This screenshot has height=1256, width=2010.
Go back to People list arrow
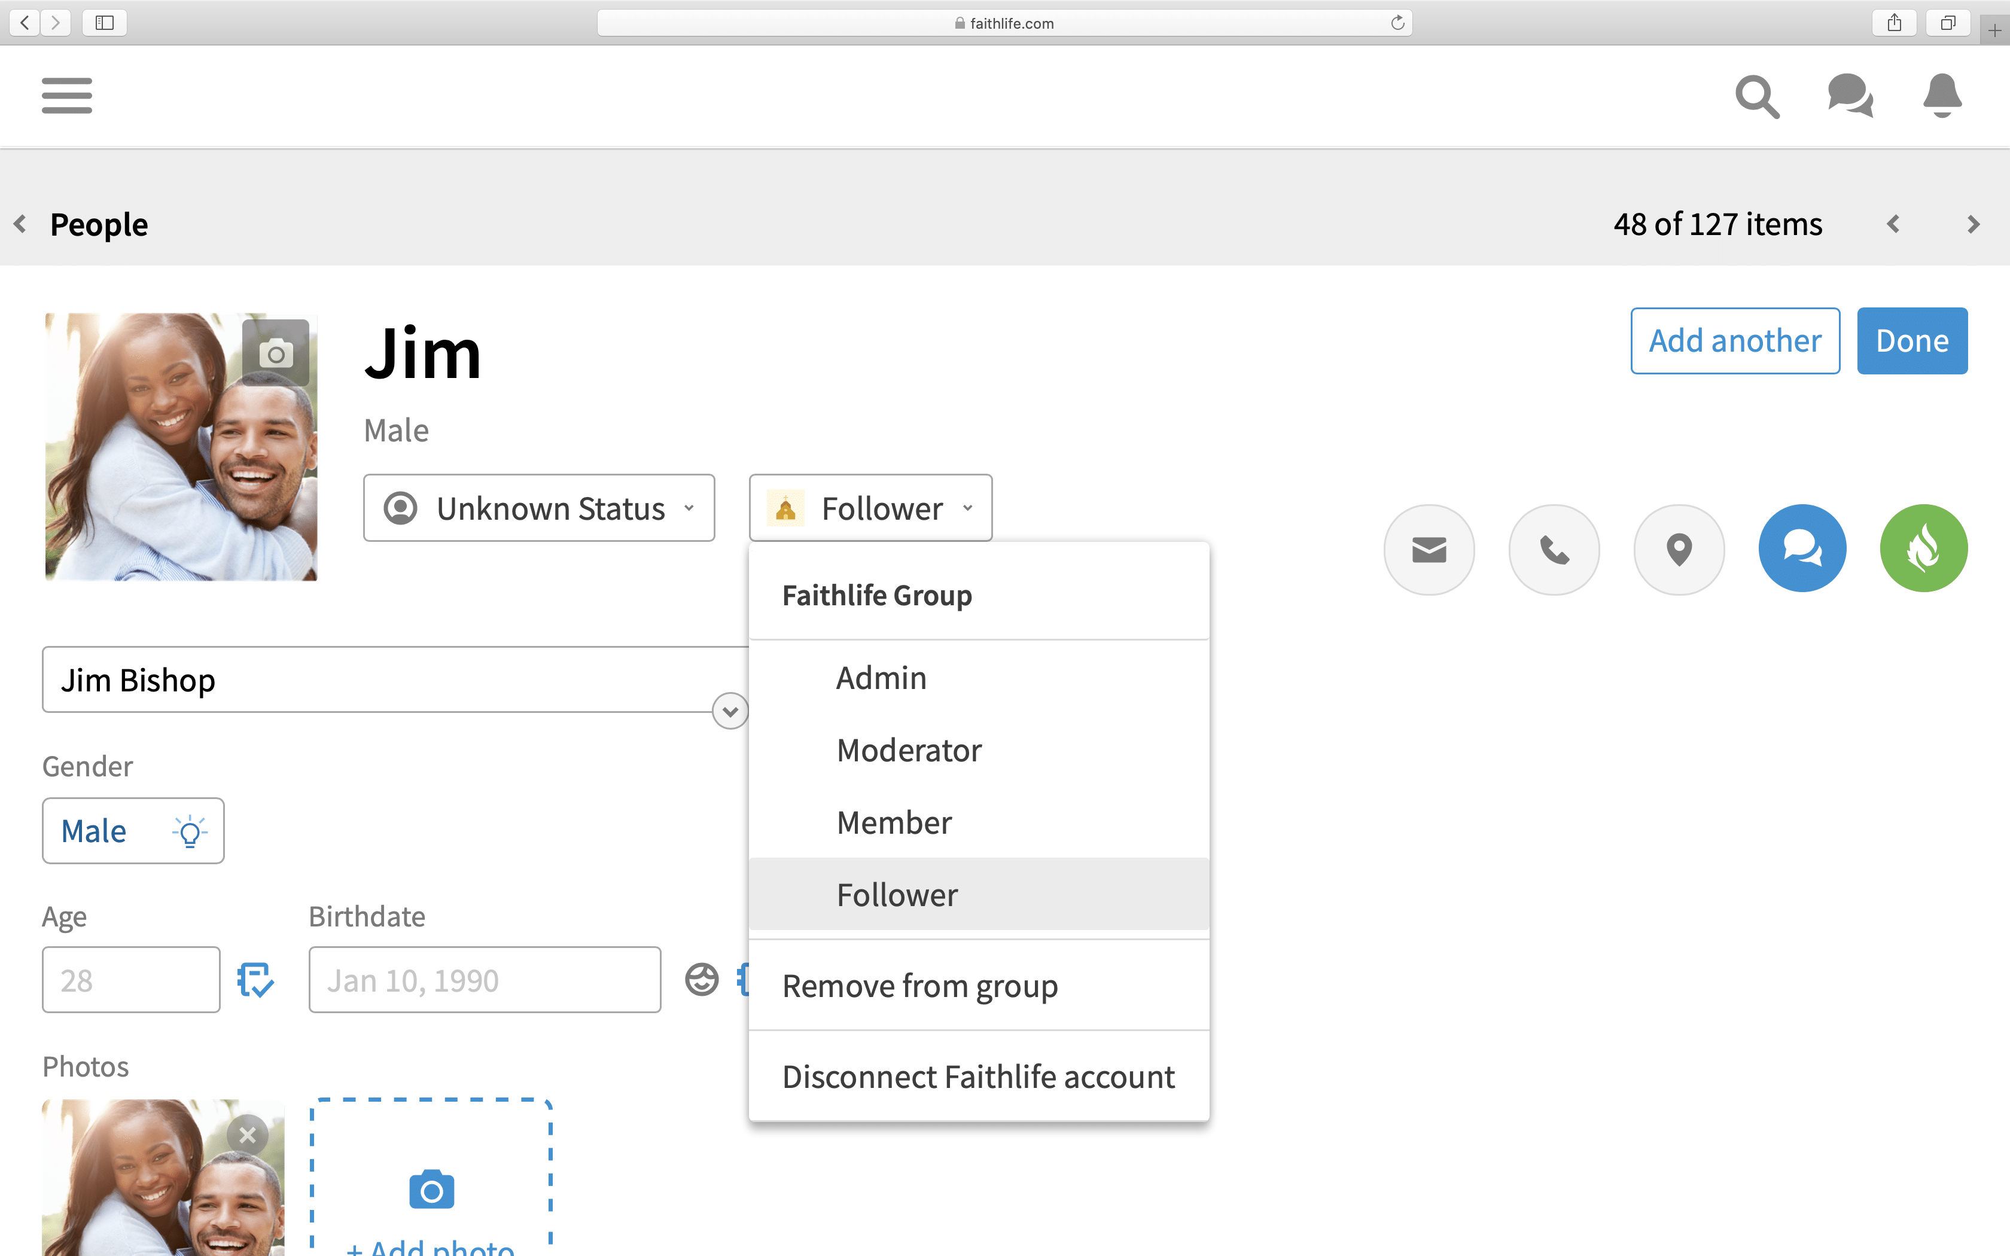click(21, 224)
